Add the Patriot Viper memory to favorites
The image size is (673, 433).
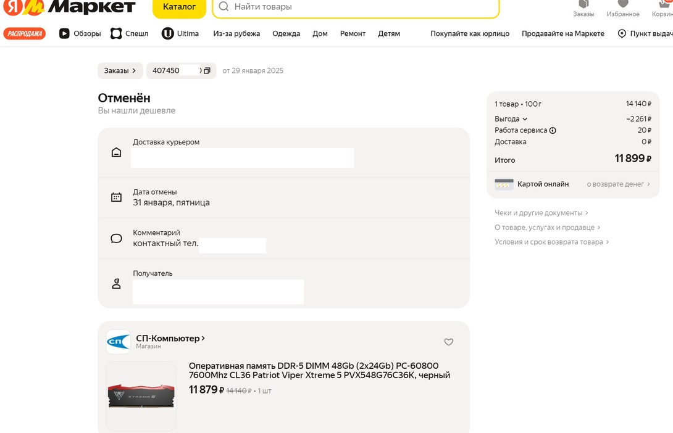click(x=448, y=342)
